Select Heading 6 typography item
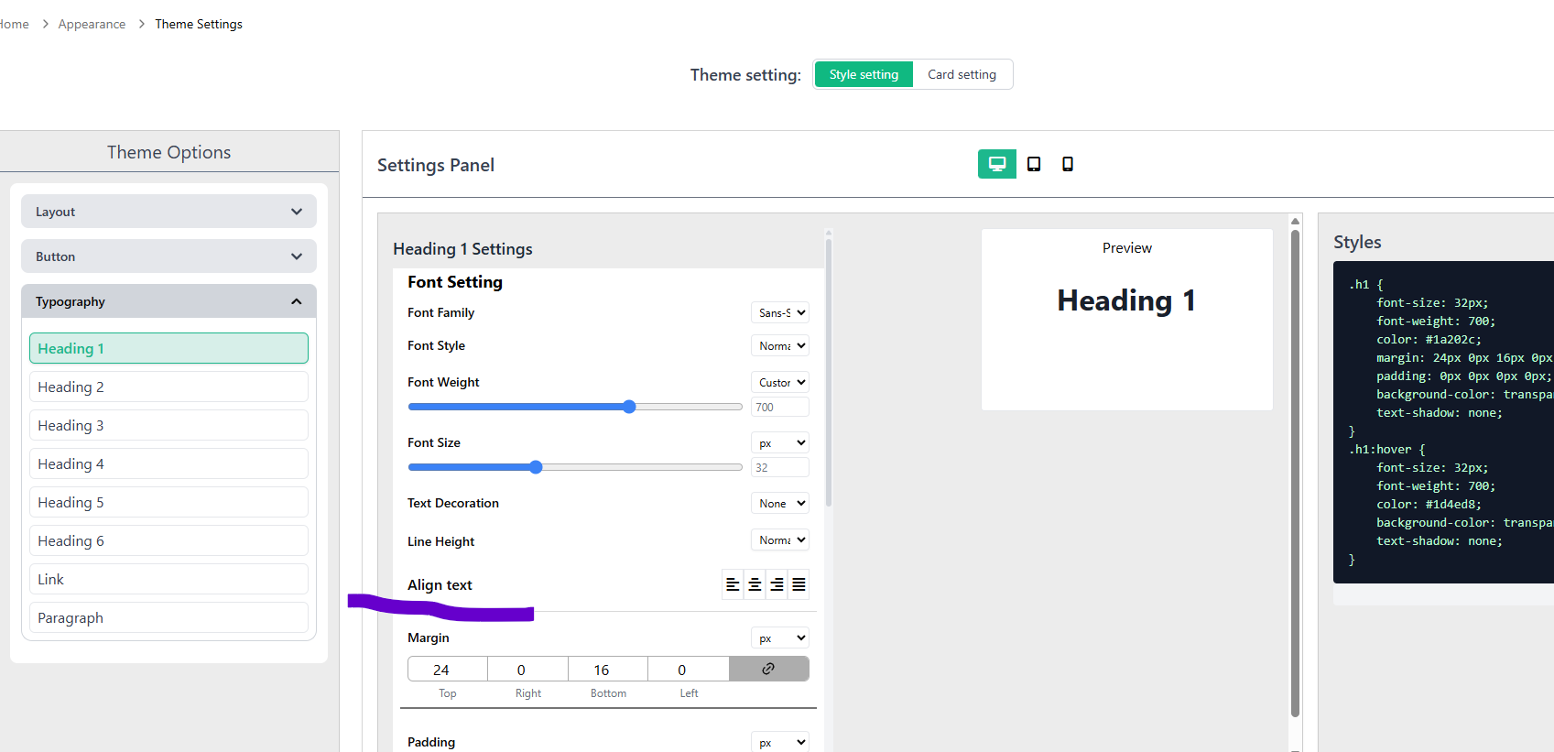This screenshot has height=752, width=1554. click(x=168, y=540)
